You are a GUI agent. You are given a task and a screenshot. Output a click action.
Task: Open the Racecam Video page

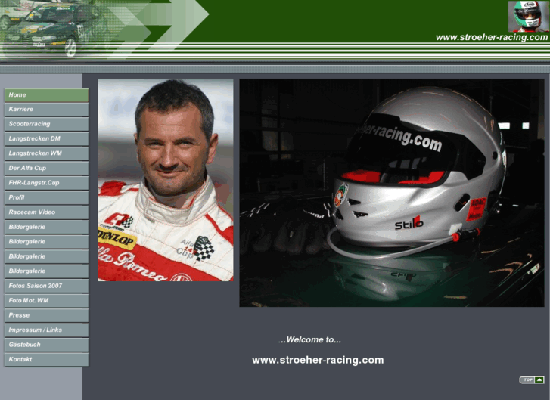pos(46,213)
